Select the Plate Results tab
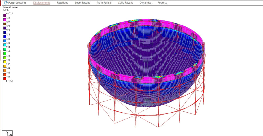Image resolution: width=263 pixels, height=136 pixels. 104,3
